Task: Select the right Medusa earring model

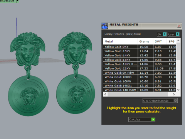Action: (x=76, y=73)
